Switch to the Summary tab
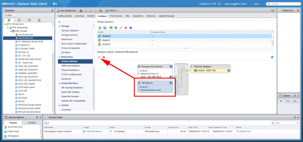The width and height of the screenshot is (303, 142). pos(80,16)
